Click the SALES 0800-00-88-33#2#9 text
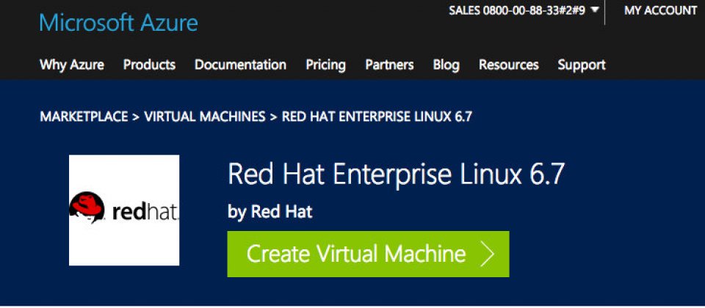 517,10
